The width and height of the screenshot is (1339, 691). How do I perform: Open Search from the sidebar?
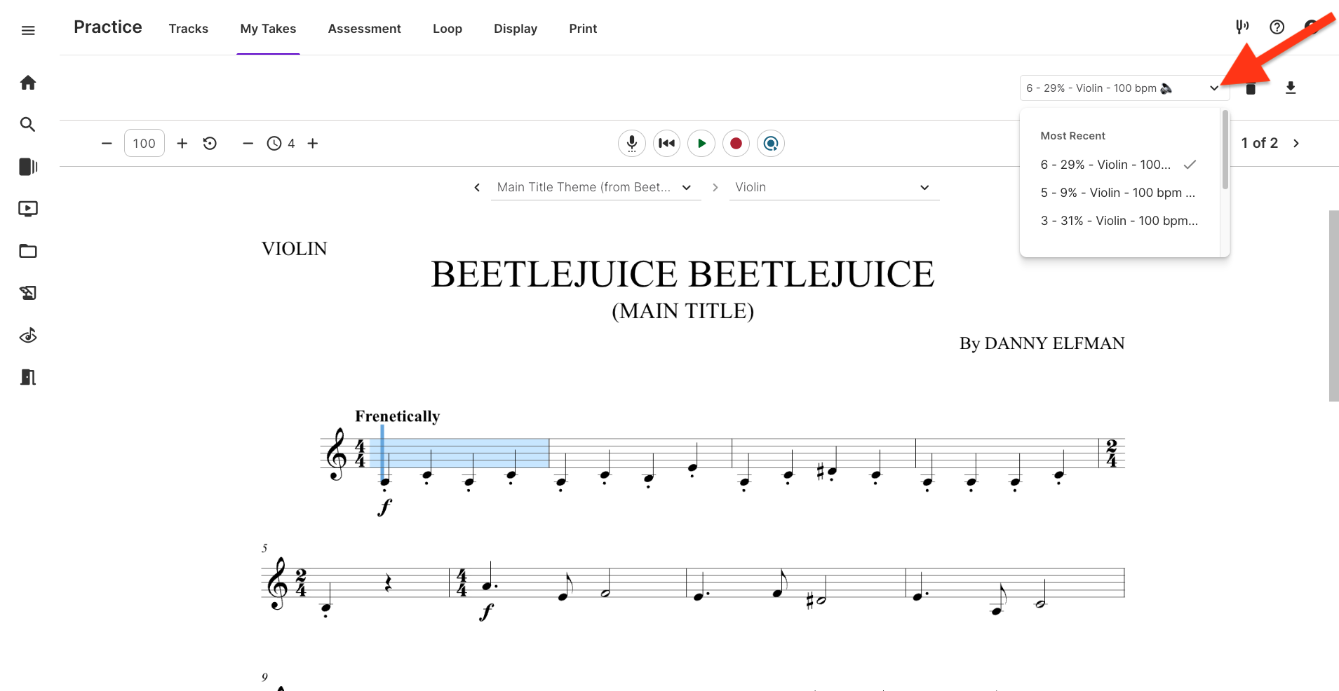(x=28, y=125)
